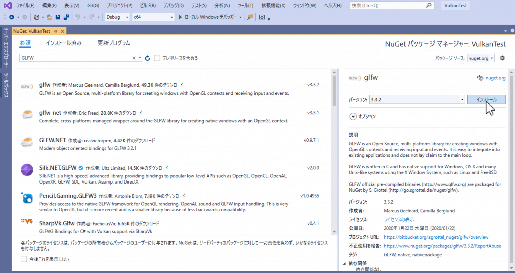The height and width of the screenshot is (273, 515).
Task: Click the Find in Files toolbar icon
Action: [x=250, y=17]
